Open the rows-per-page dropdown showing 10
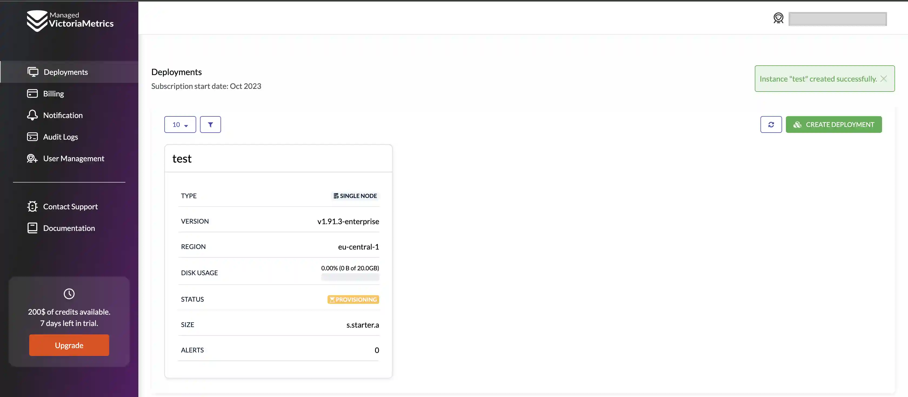 (x=179, y=124)
